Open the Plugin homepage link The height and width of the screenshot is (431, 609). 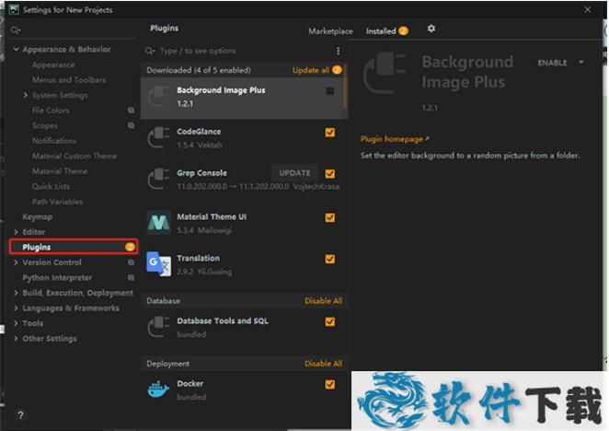pyautogui.click(x=392, y=139)
